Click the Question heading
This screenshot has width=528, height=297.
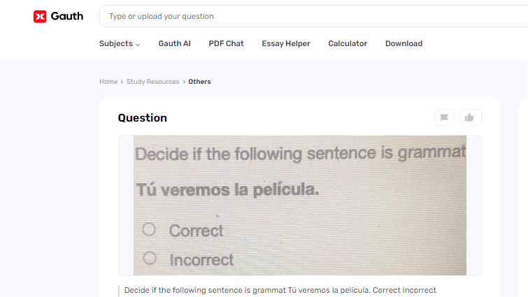143,118
